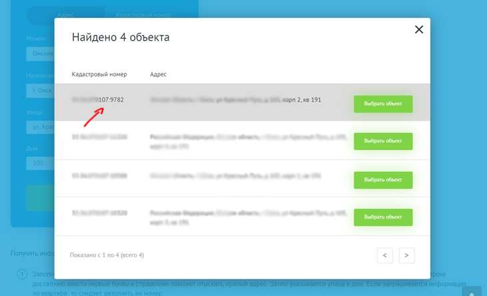
Task: Click house number field containing 105
Action: 40,163
